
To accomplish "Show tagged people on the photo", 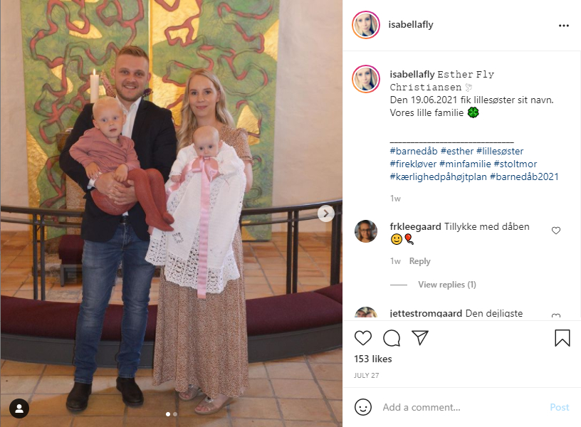I will [x=19, y=408].
